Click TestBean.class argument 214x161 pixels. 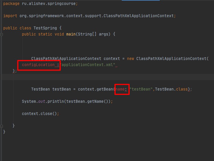click(171, 89)
